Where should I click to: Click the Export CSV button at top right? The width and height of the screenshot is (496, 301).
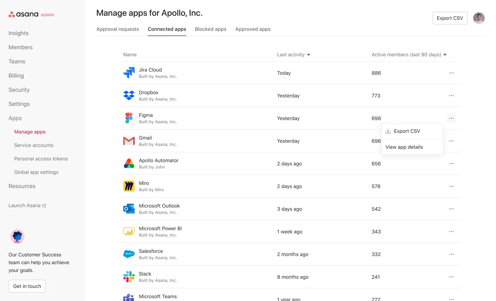point(450,18)
